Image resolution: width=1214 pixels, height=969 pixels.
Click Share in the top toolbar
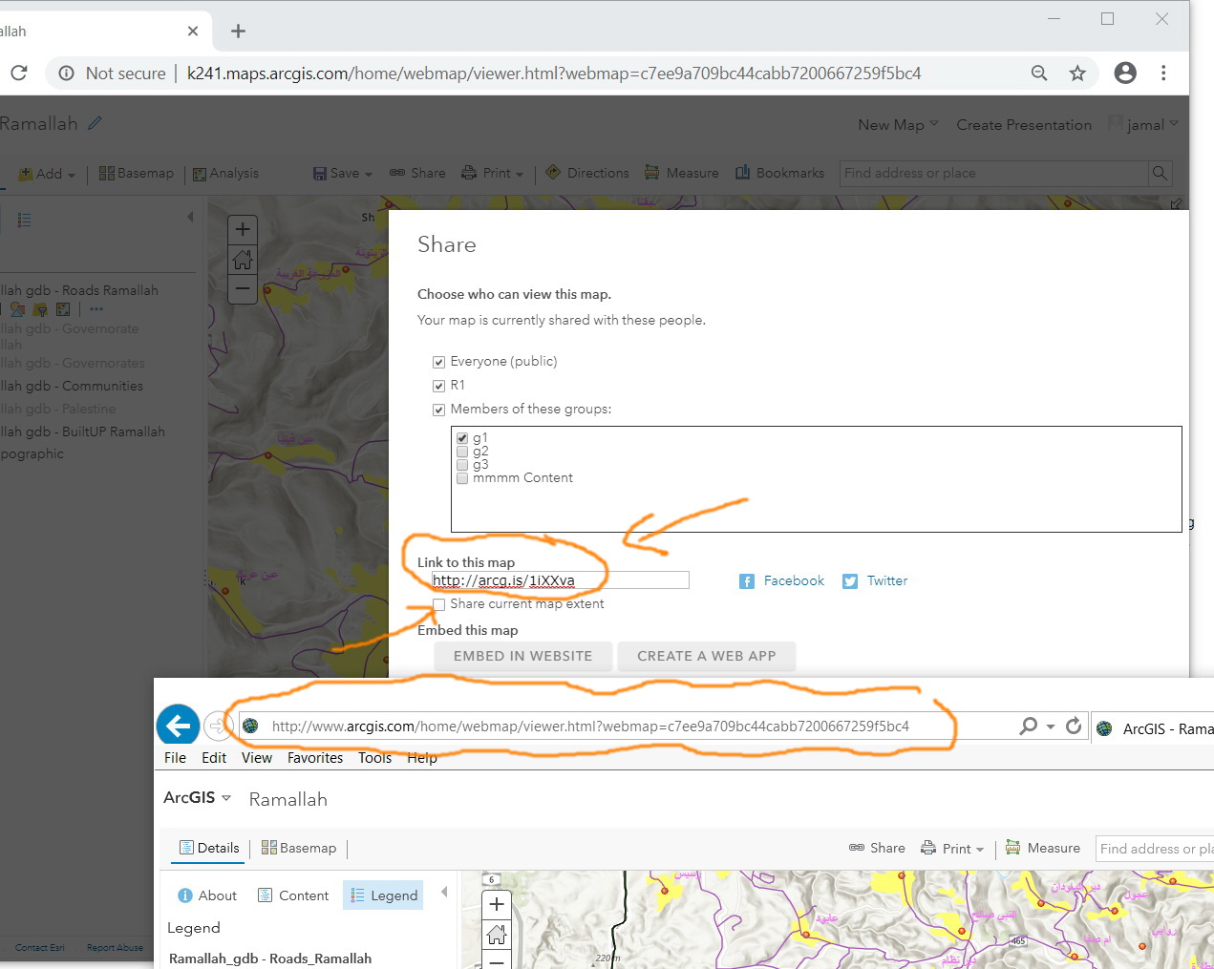coord(417,173)
